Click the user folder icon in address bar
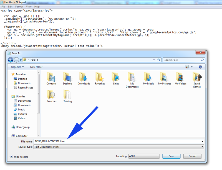Viewport: 222px width, 170px height. coord(25,60)
